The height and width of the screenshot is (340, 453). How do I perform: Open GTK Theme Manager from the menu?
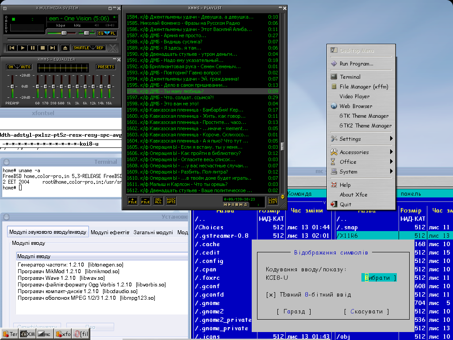(361, 116)
